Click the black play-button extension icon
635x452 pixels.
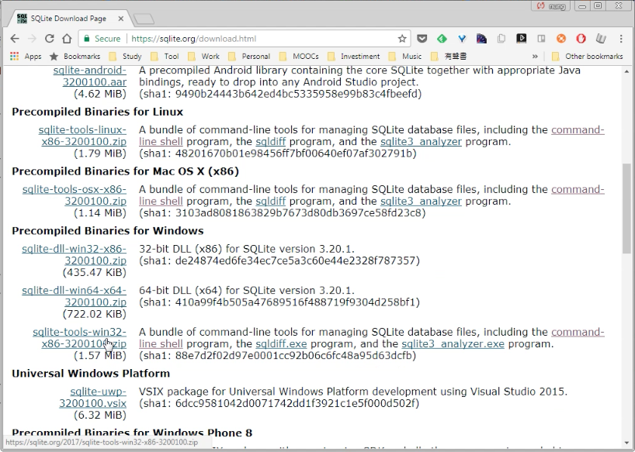(x=521, y=39)
